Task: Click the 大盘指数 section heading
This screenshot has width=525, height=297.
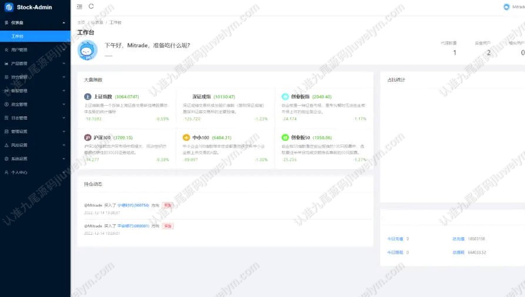Action: 93,80
